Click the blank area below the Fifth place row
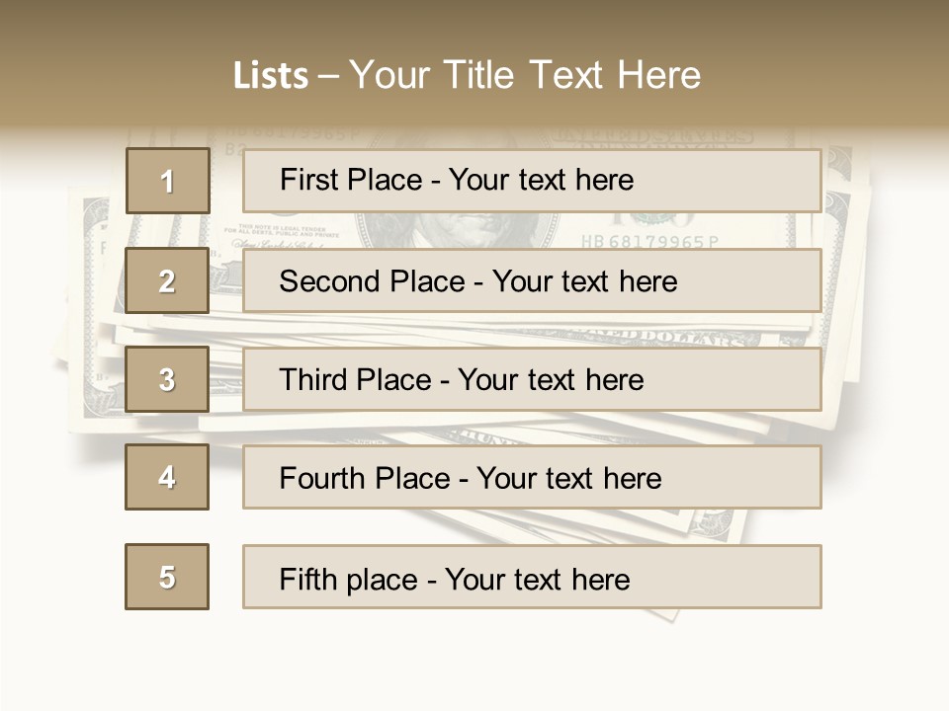Viewport: 949px width, 711px height. tap(474, 662)
